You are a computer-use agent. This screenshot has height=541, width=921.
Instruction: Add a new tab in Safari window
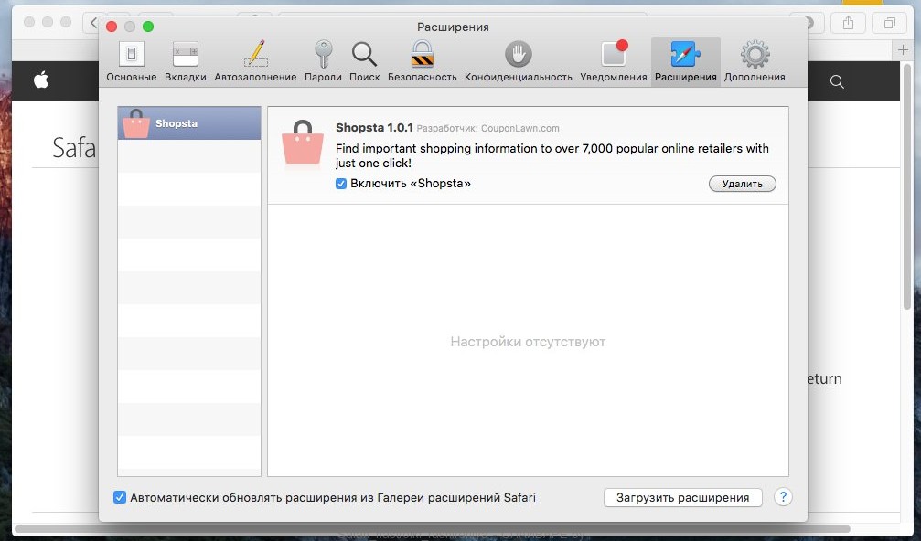point(904,50)
